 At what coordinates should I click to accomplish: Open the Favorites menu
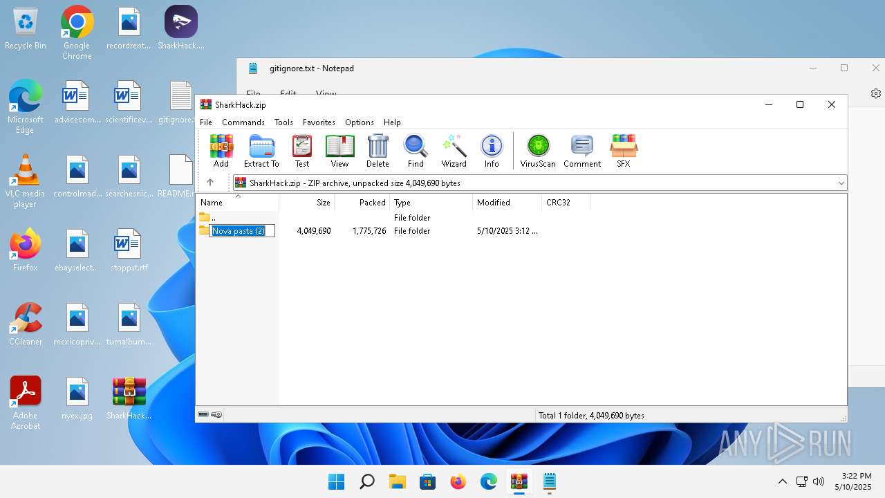tap(319, 122)
